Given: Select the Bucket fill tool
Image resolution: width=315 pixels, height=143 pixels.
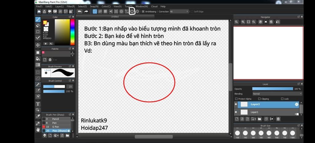Looking at the screenshot, I should (38, 58).
